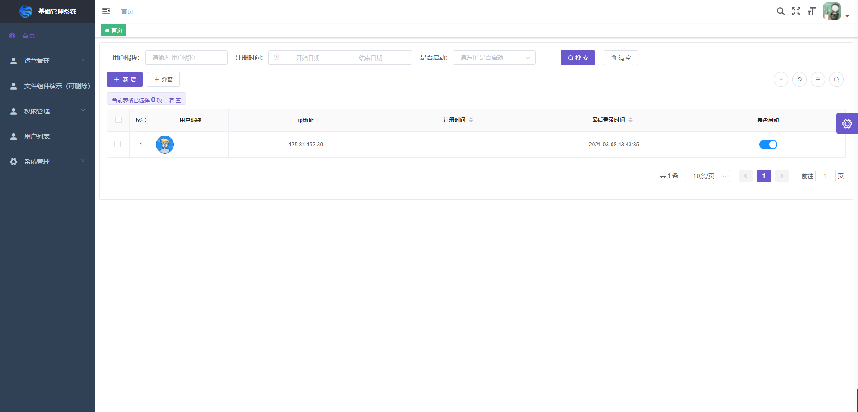The width and height of the screenshot is (858, 412).
Task: Open the 10条/页 page size dropdown
Action: (x=707, y=176)
